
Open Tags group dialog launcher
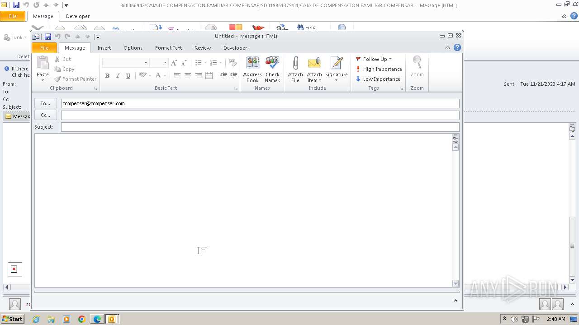point(401,88)
